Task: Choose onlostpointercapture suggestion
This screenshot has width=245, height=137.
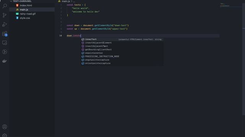Action: [122, 64]
